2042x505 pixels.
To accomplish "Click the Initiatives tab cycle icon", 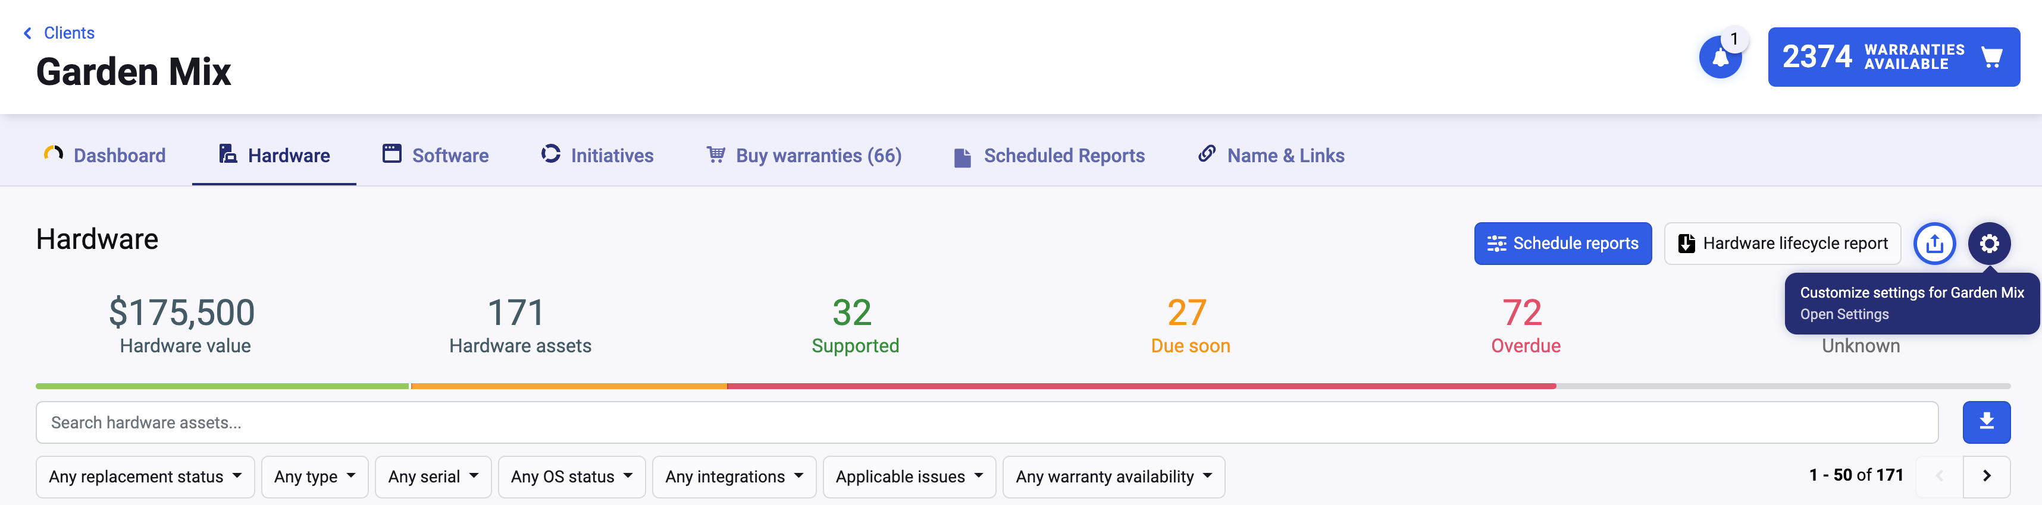I will (x=551, y=153).
